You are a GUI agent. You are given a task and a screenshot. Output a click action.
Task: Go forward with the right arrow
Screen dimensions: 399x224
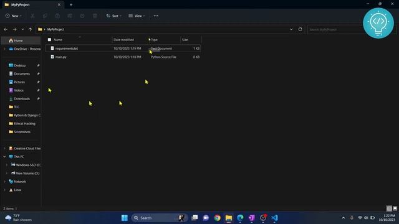[x=14, y=29]
